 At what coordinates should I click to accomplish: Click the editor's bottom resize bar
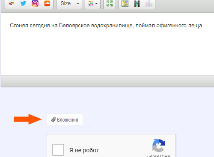pyautogui.click(x=107, y=81)
